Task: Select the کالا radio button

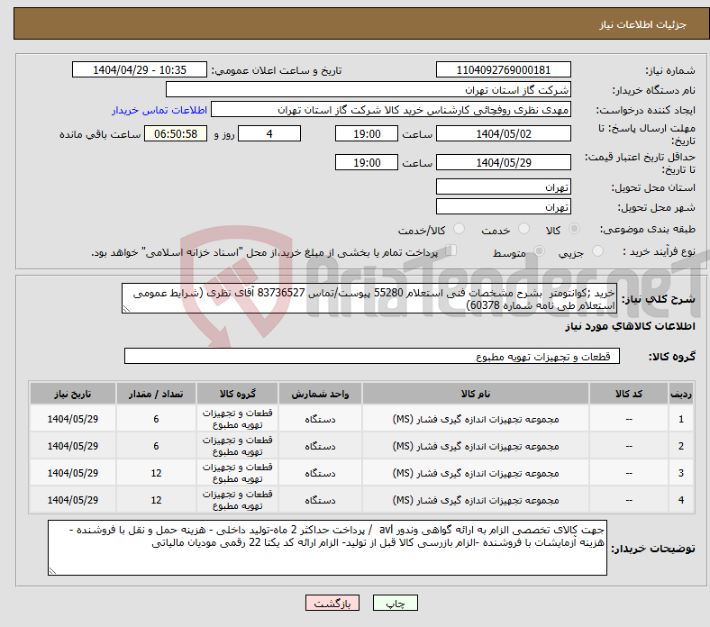Action: [x=574, y=229]
